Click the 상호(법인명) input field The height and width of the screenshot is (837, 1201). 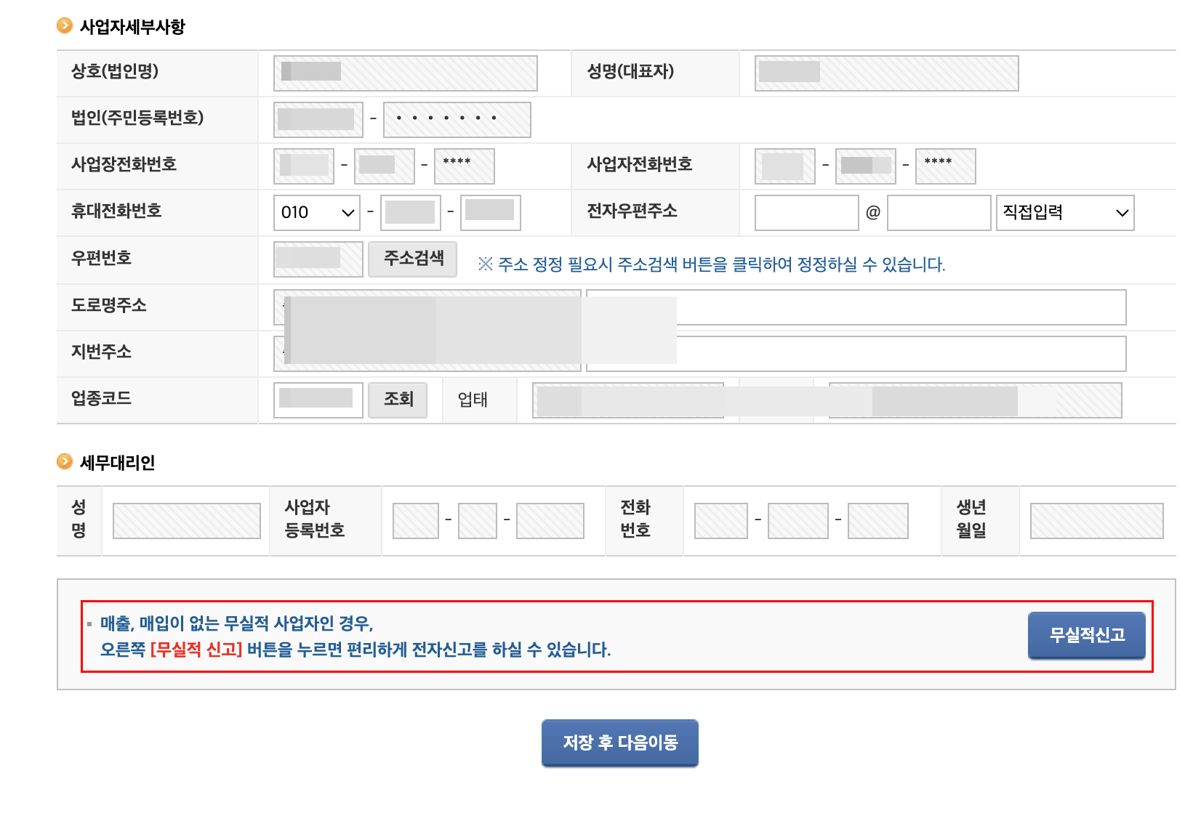point(404,73)
